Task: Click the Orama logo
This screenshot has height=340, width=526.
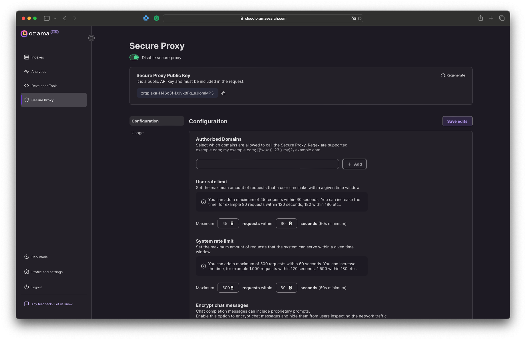Action: coord(35,34)
